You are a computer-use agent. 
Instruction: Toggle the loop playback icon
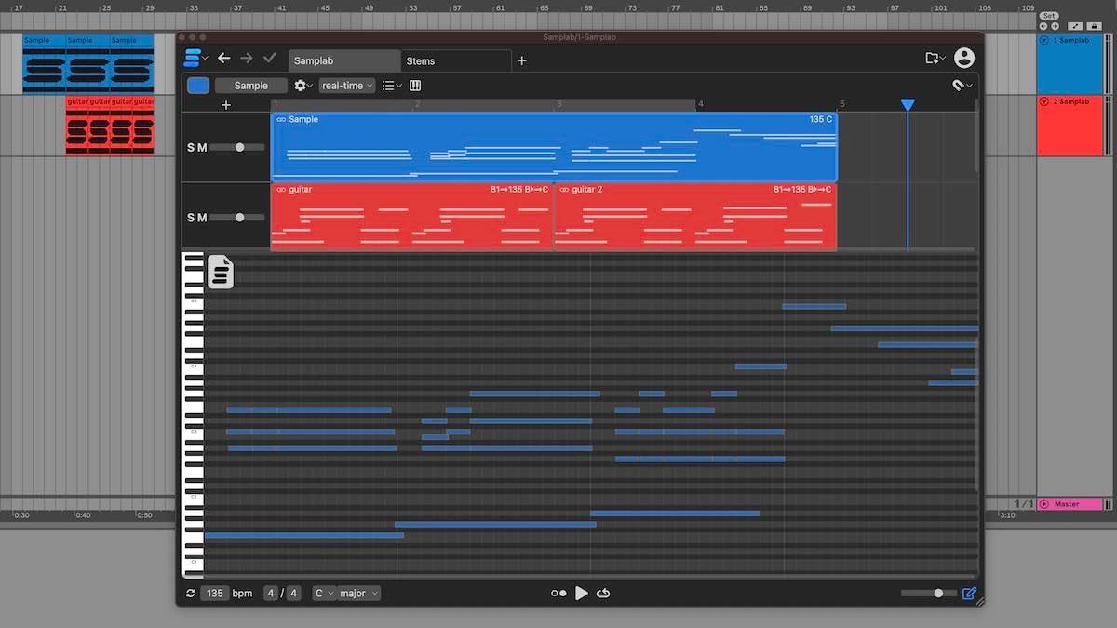(603, 593)
